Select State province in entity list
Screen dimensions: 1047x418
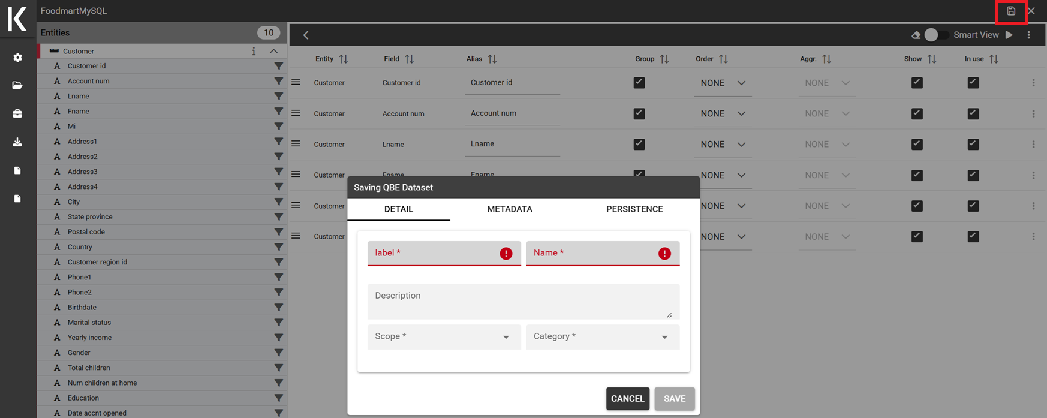90,217
